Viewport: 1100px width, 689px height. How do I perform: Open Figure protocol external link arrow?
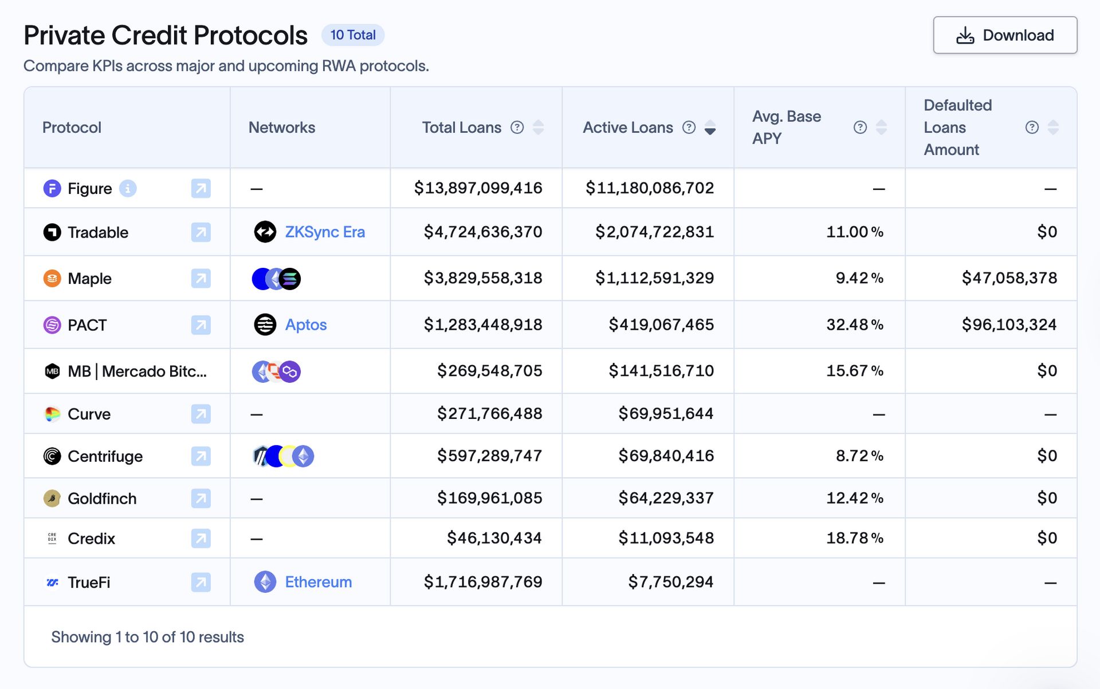pos(201,188)
